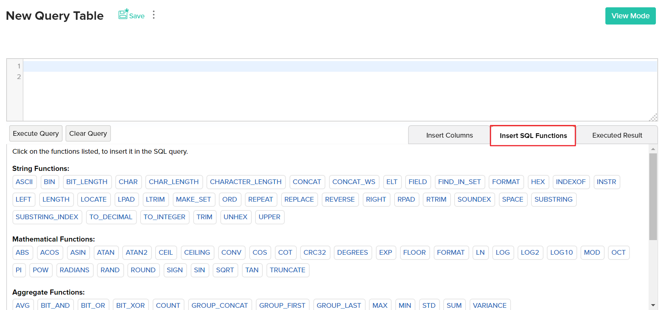Click Clear Query button
This screenshot has width=661, height=310.
click(x=88, y=134)
